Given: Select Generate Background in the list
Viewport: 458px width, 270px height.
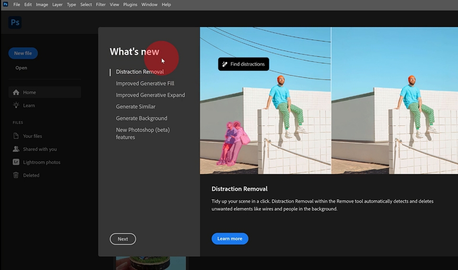Looking at the screenshot, I should [141, 119].
